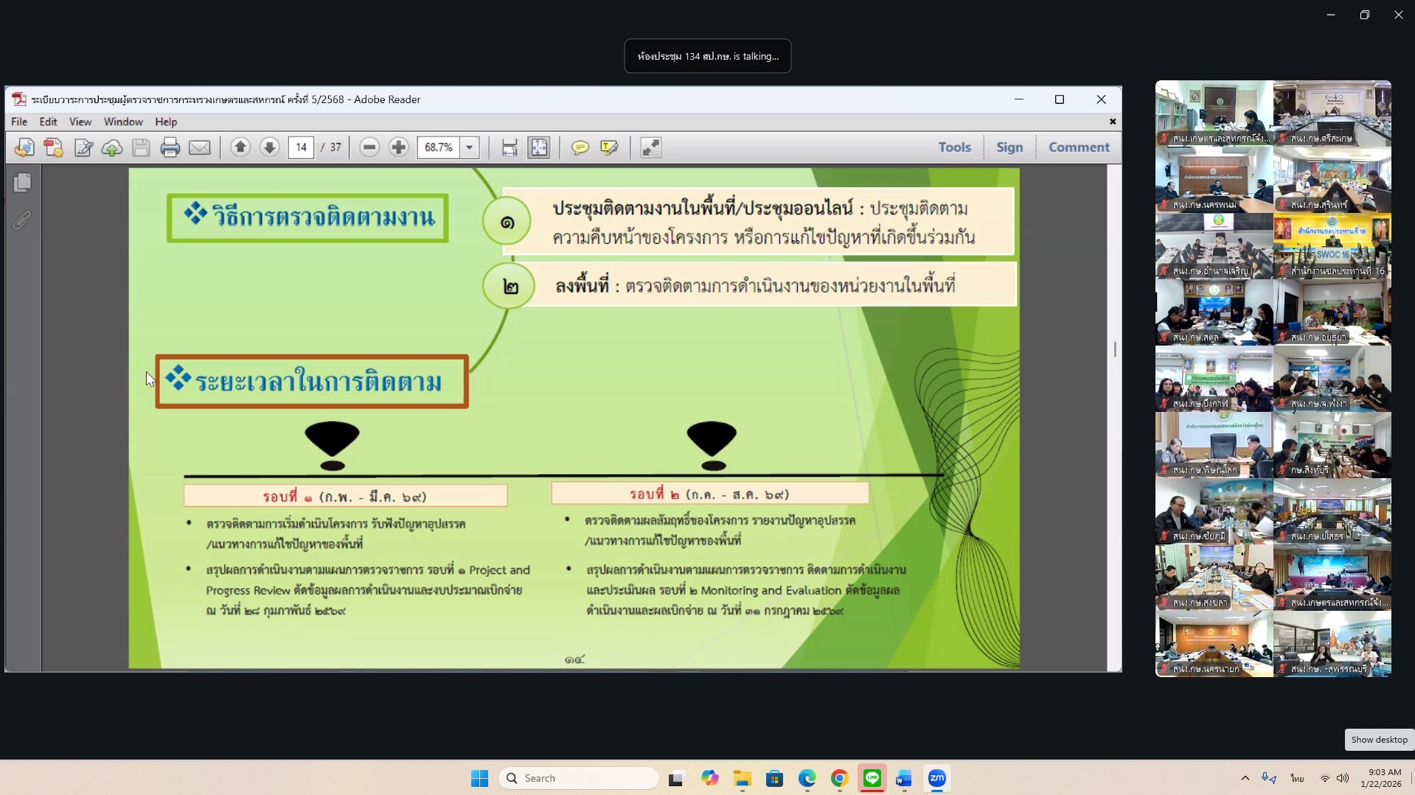
Task: Click the Sign button
Action: [1009, 147]
